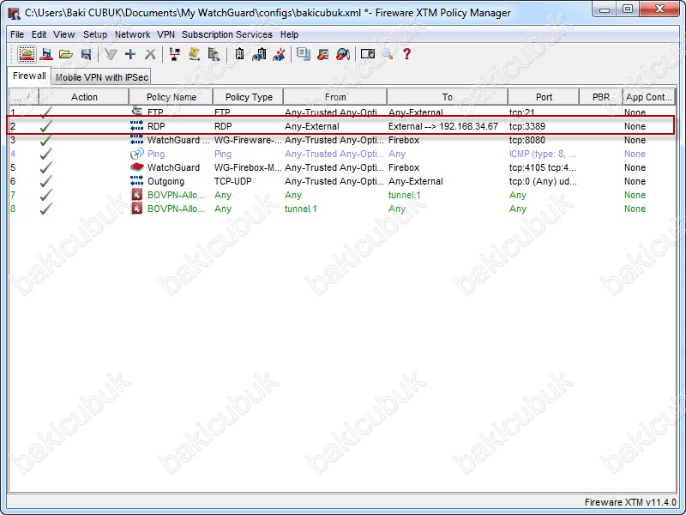Sort by Policy Name column header
Screen dimensions: 686x515
coord(171,97)
